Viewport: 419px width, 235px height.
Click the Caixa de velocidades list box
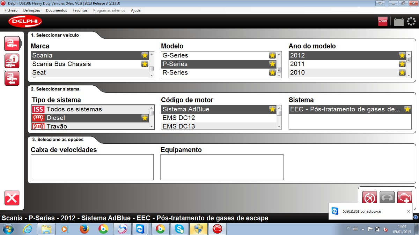[92, 167]
